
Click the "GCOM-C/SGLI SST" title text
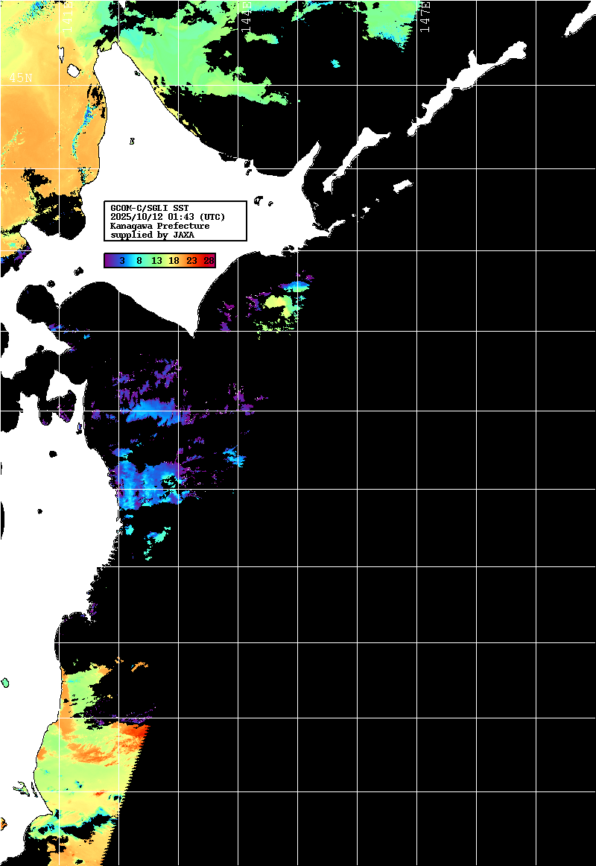coord(149,208)
